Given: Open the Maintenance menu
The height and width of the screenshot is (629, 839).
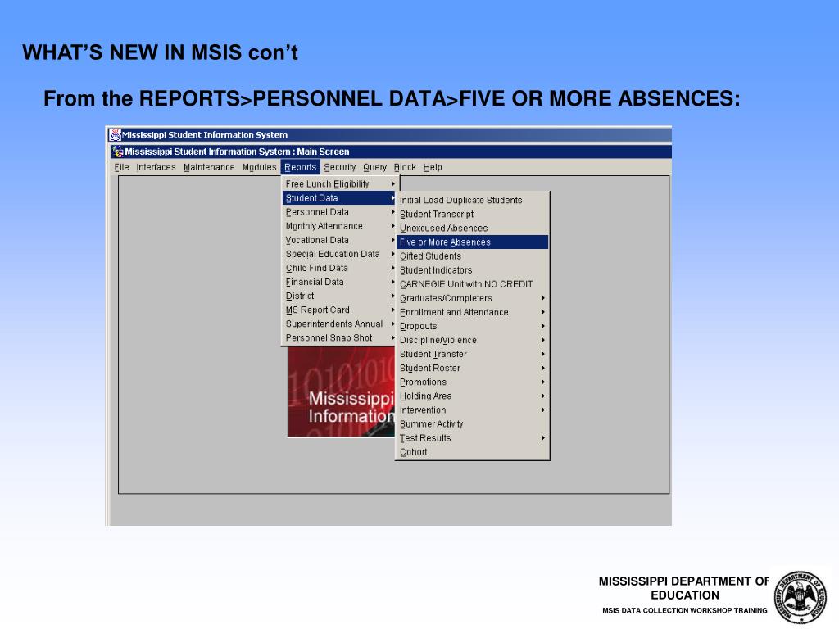Looking at the screenshot, I should point(209,167).
